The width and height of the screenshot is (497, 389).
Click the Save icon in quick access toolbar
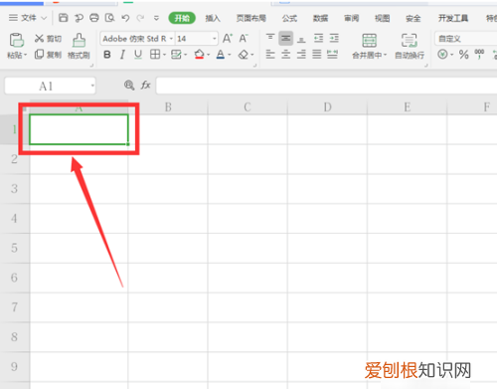click(x=63, y=18)
